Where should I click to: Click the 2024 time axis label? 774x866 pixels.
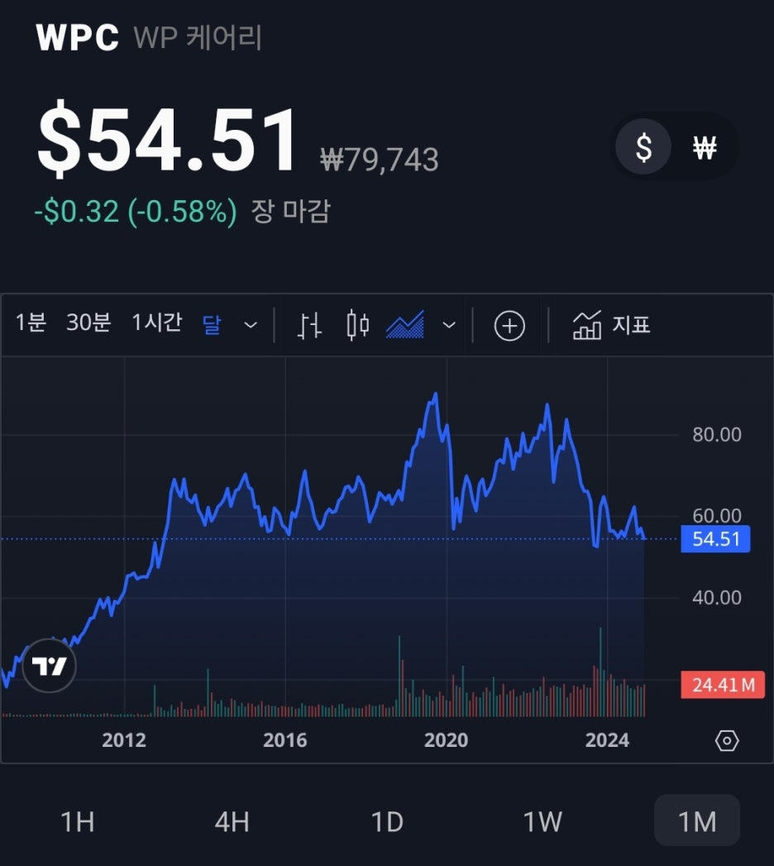pos(607,740)
